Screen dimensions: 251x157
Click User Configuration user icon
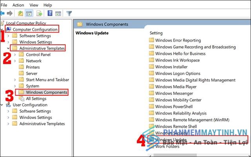[8, 105]
